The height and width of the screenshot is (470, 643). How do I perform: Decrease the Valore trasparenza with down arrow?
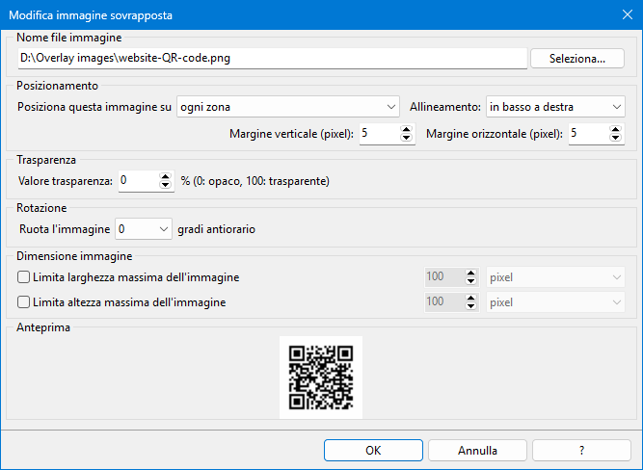click(x=165, y=185)
